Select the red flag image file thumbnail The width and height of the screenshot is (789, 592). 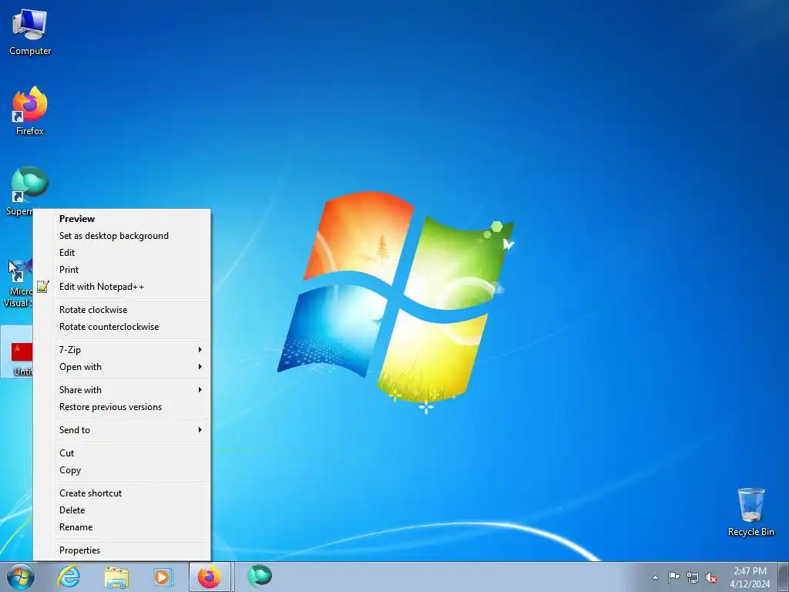click(22, 351)
